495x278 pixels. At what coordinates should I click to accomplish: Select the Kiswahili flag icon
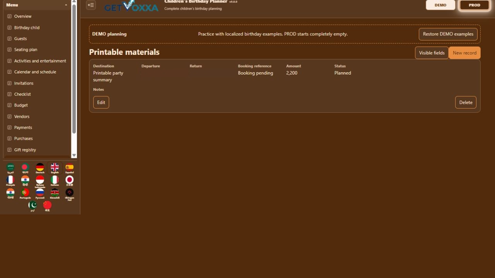pyautogui.click(x=55, y=193)
